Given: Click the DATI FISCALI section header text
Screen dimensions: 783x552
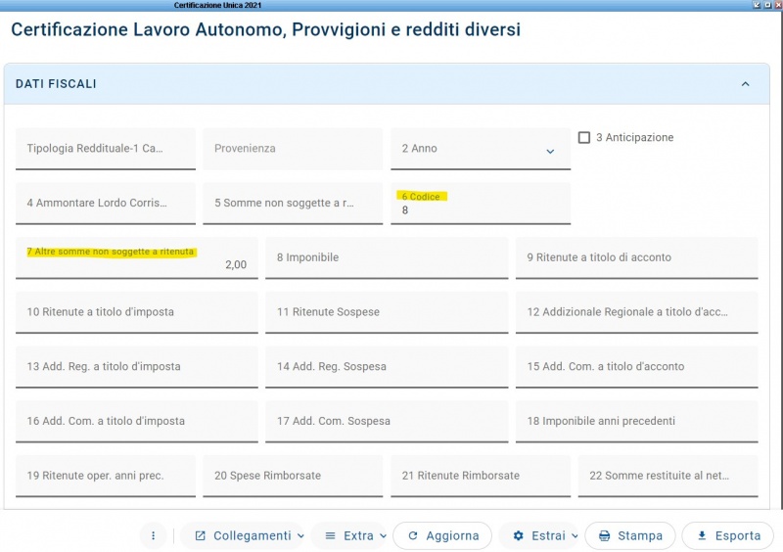Looking at the screenshot, I should click(x=56, y=84).
